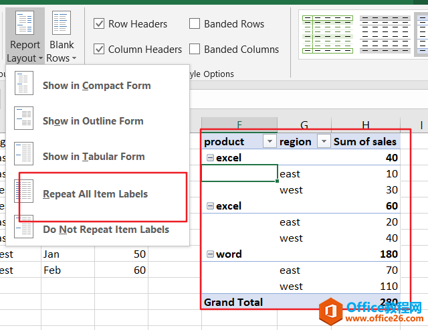428x330 pixels.
Task: Uncheck the Row Headers checkbox
Action: tap(99, 24)
